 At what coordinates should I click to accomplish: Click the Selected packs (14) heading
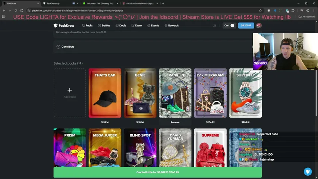pos(68,63)
